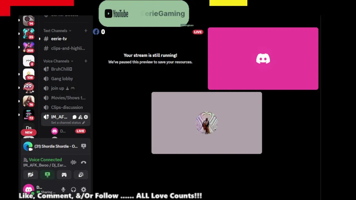Image resolution: width=356 pixels, height=200 pixels.
Task: Open the server with 358 notifications
Action: click(x=28, y=47)
